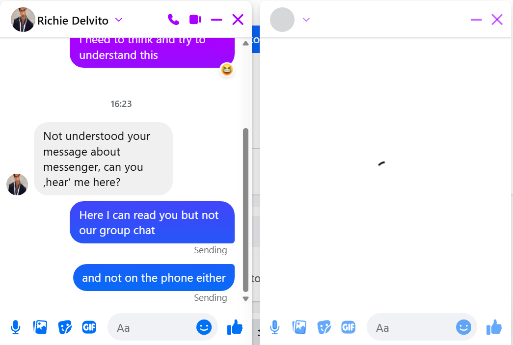Click the chat scrollbar's up arrow
This screenshot has height=345, width=513.
246,43
